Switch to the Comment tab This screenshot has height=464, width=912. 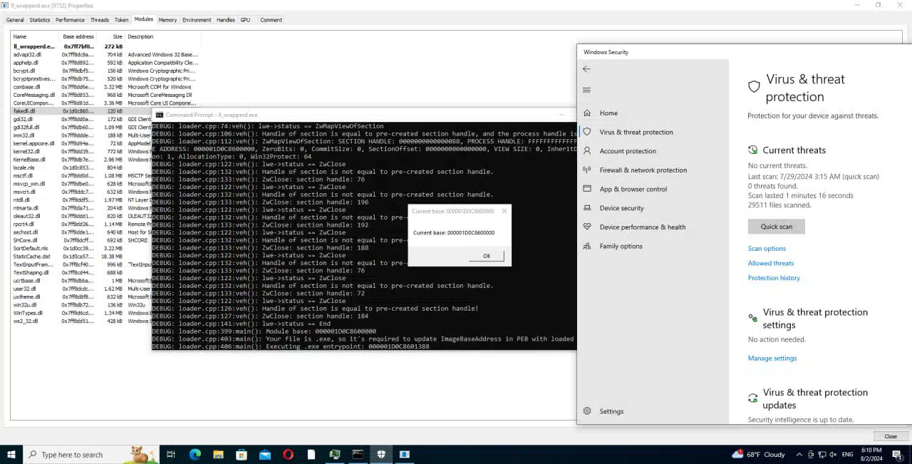tap(271, 20)
